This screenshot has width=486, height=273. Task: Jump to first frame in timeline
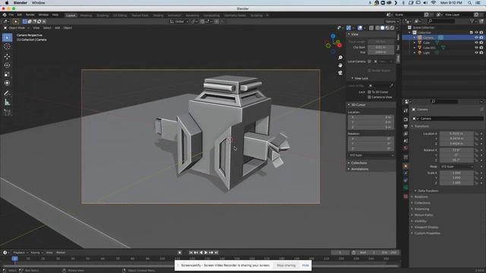point(191,253)
